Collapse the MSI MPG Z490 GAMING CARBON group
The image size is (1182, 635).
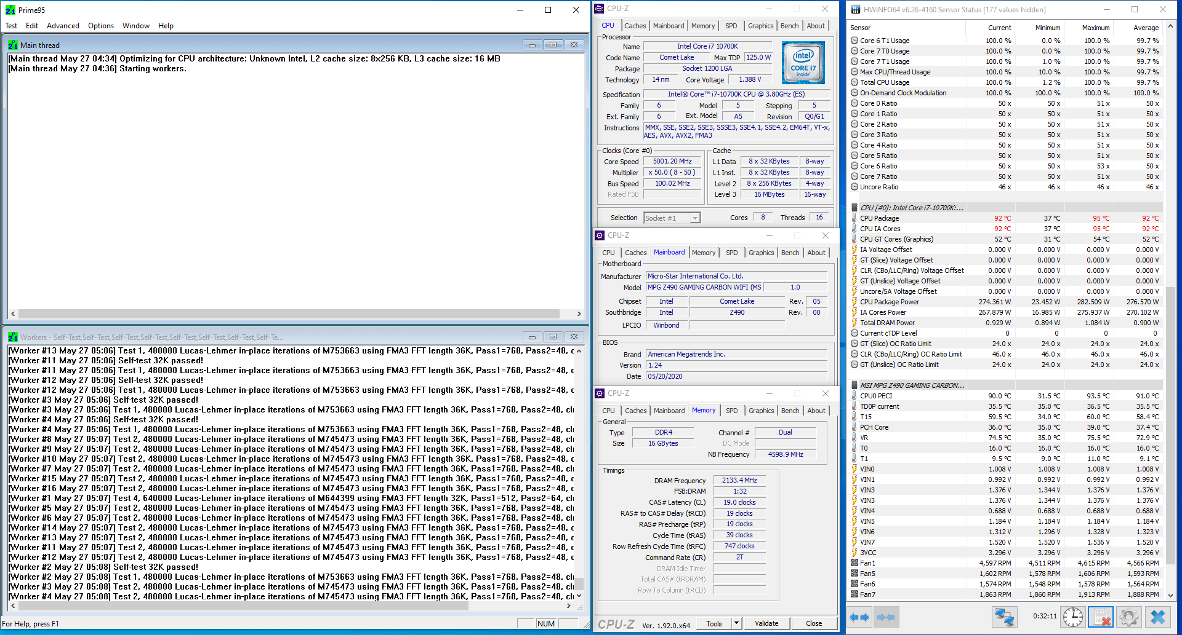[854, 385]
